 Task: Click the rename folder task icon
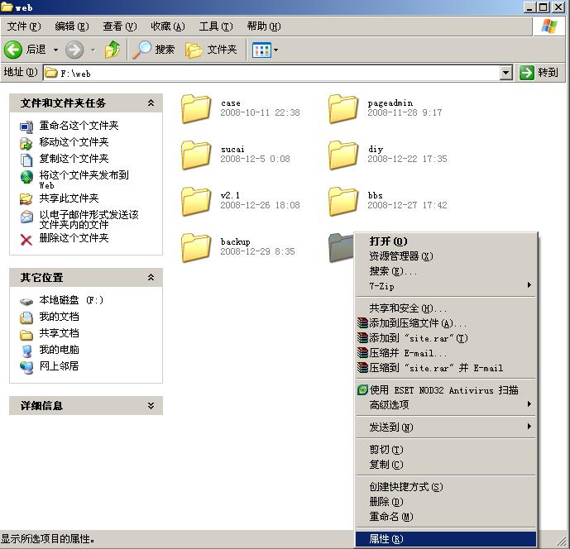click(x=26, y=127)
